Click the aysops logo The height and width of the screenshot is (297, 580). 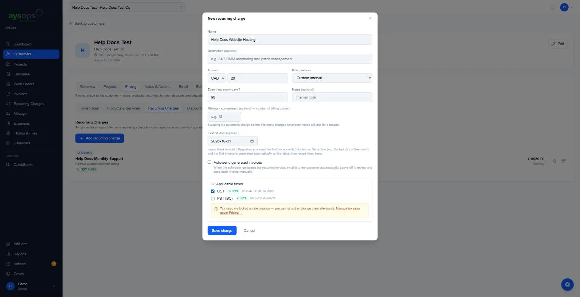(x=25, y=16)
